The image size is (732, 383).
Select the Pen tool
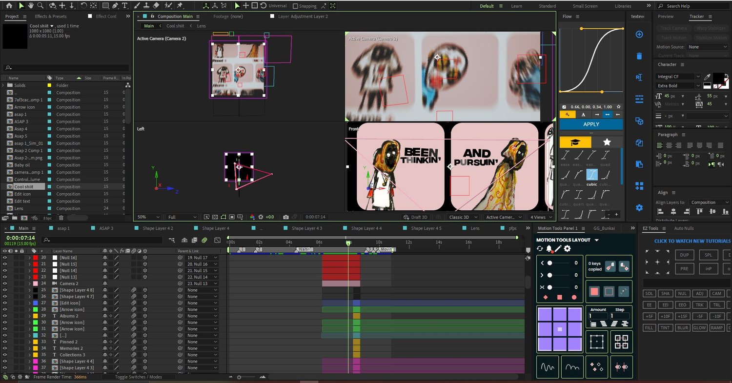(x=116, y=6)
